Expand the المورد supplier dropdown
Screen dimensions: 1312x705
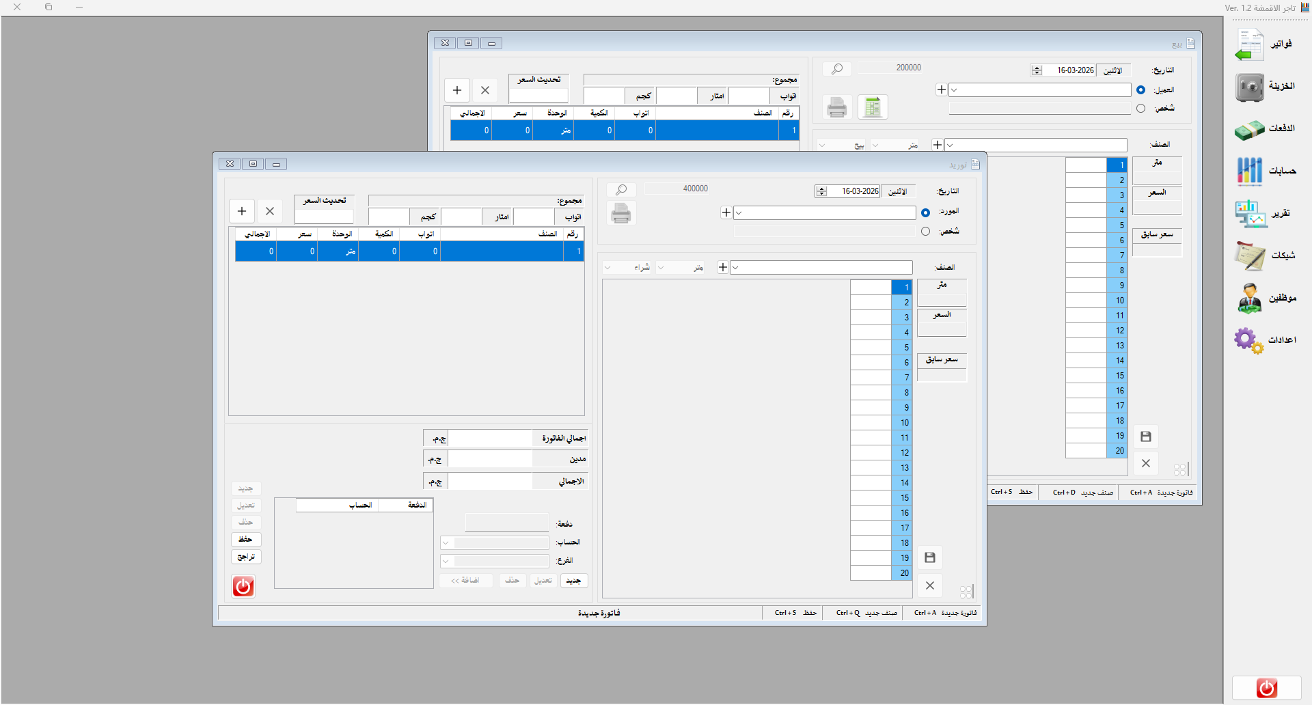[739, 213]
